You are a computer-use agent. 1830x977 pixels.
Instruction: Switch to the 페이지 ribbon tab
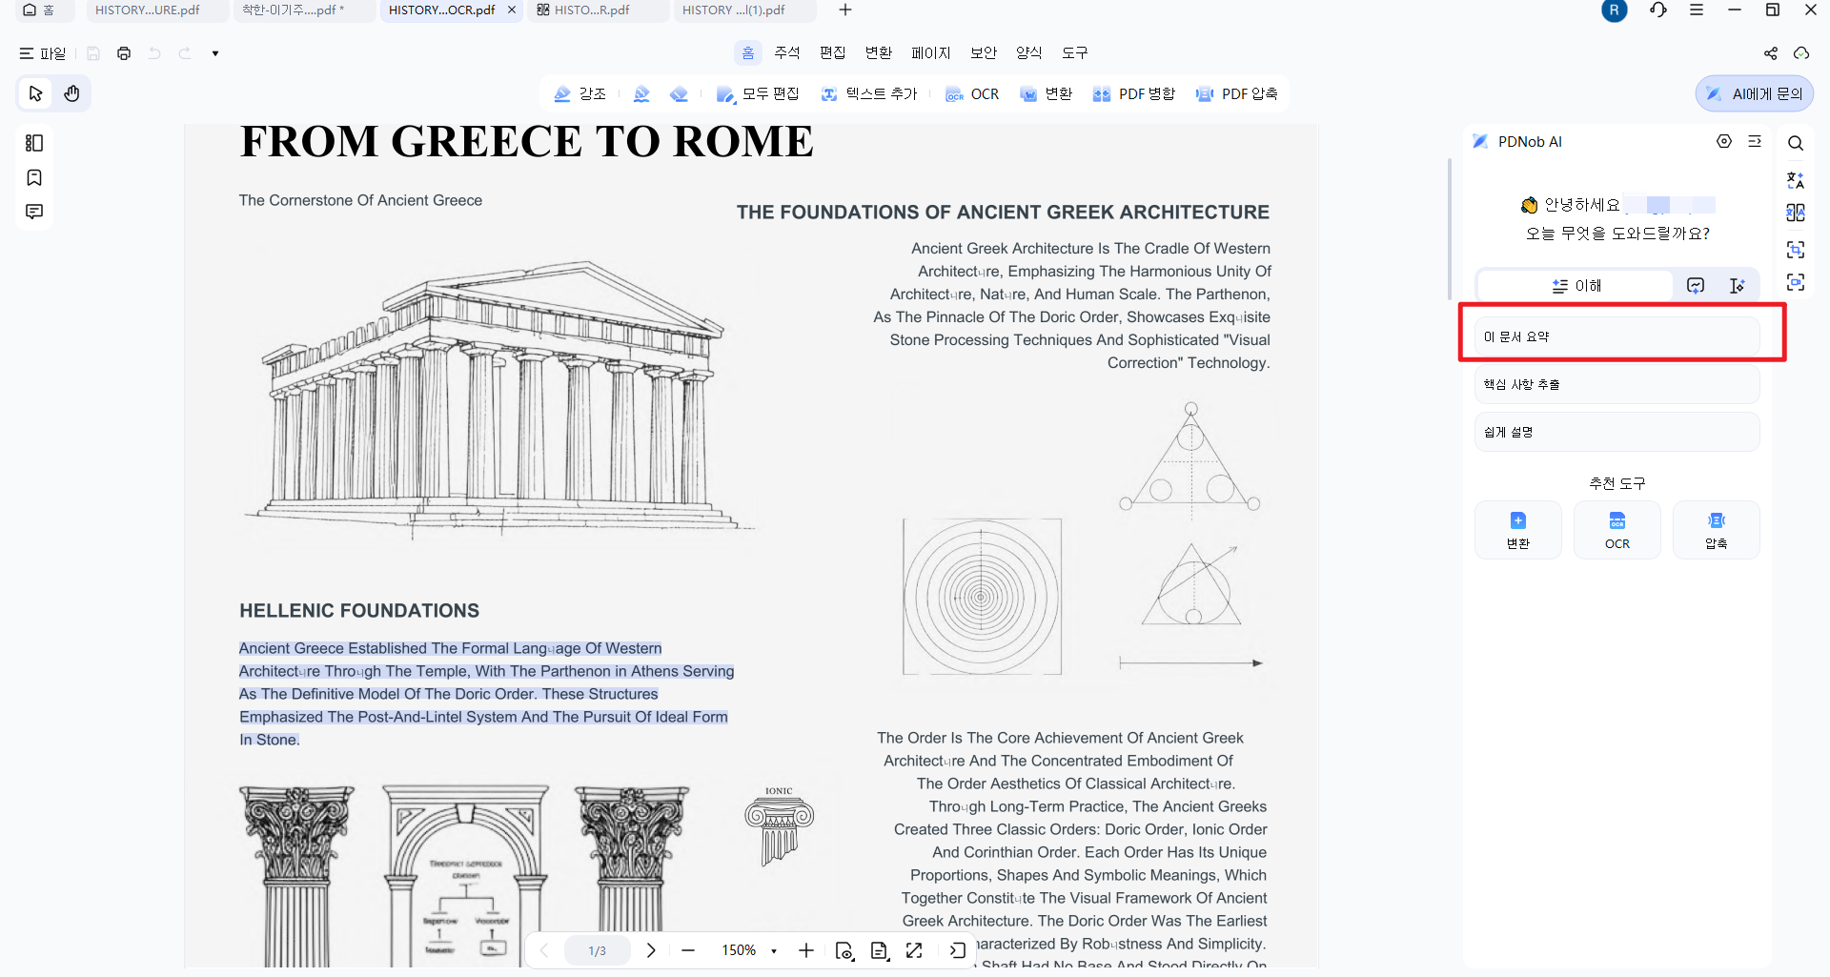tap(931, 53)
